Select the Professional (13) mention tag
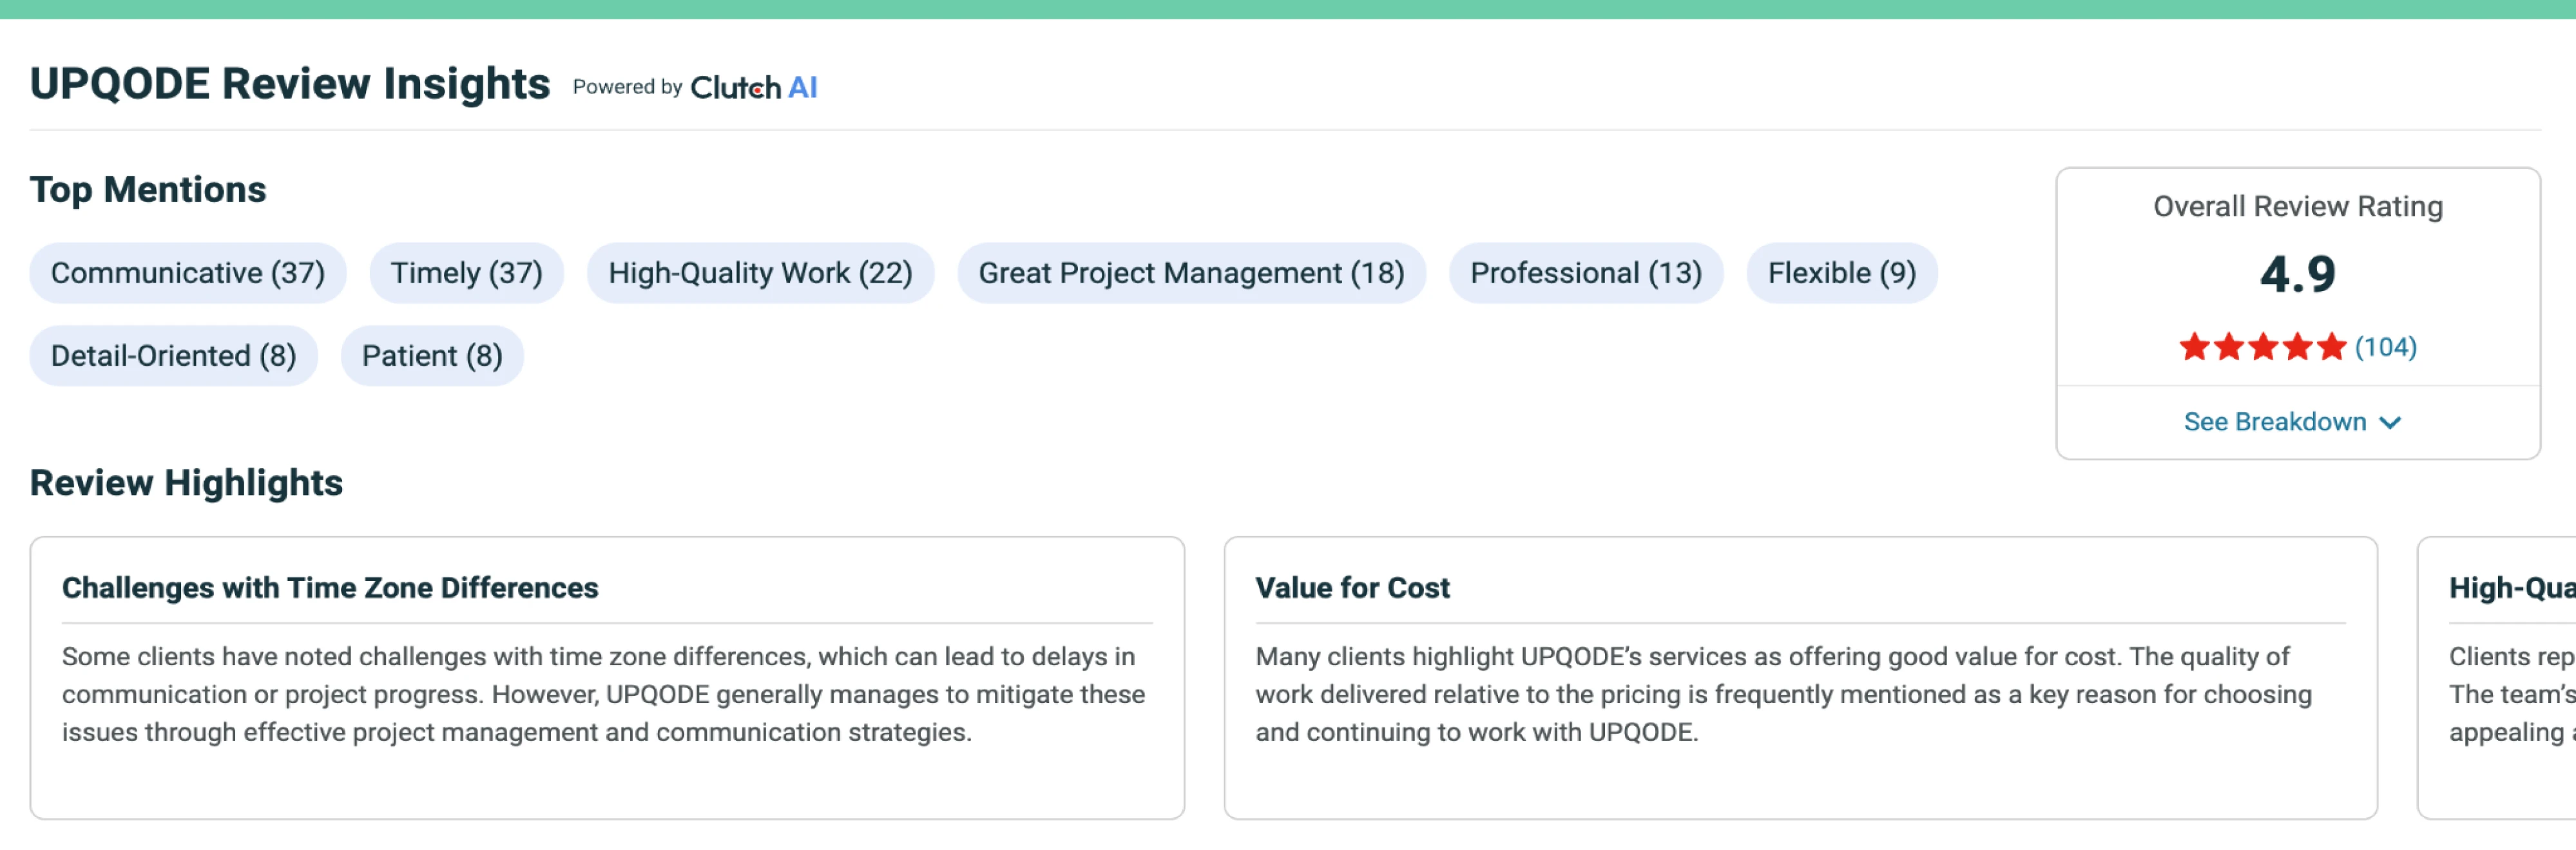 point(1585,272)
